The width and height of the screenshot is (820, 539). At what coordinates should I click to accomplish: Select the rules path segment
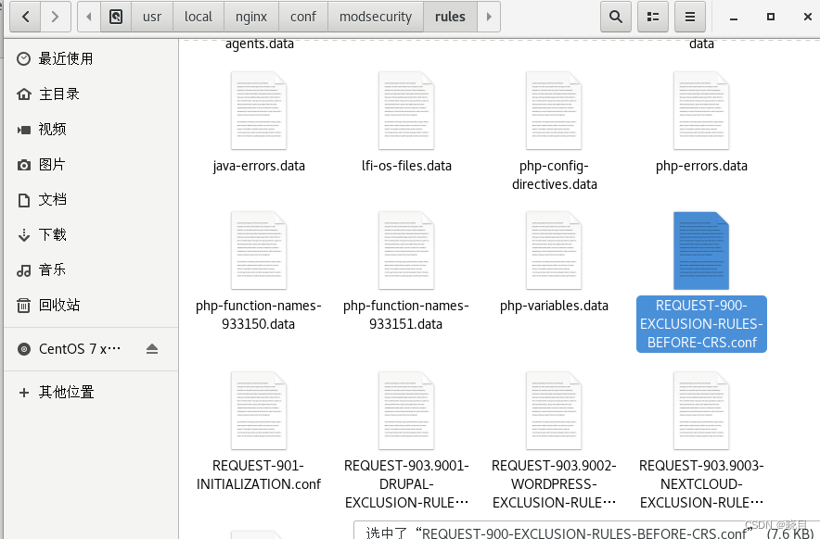click(x=450, y=17)
